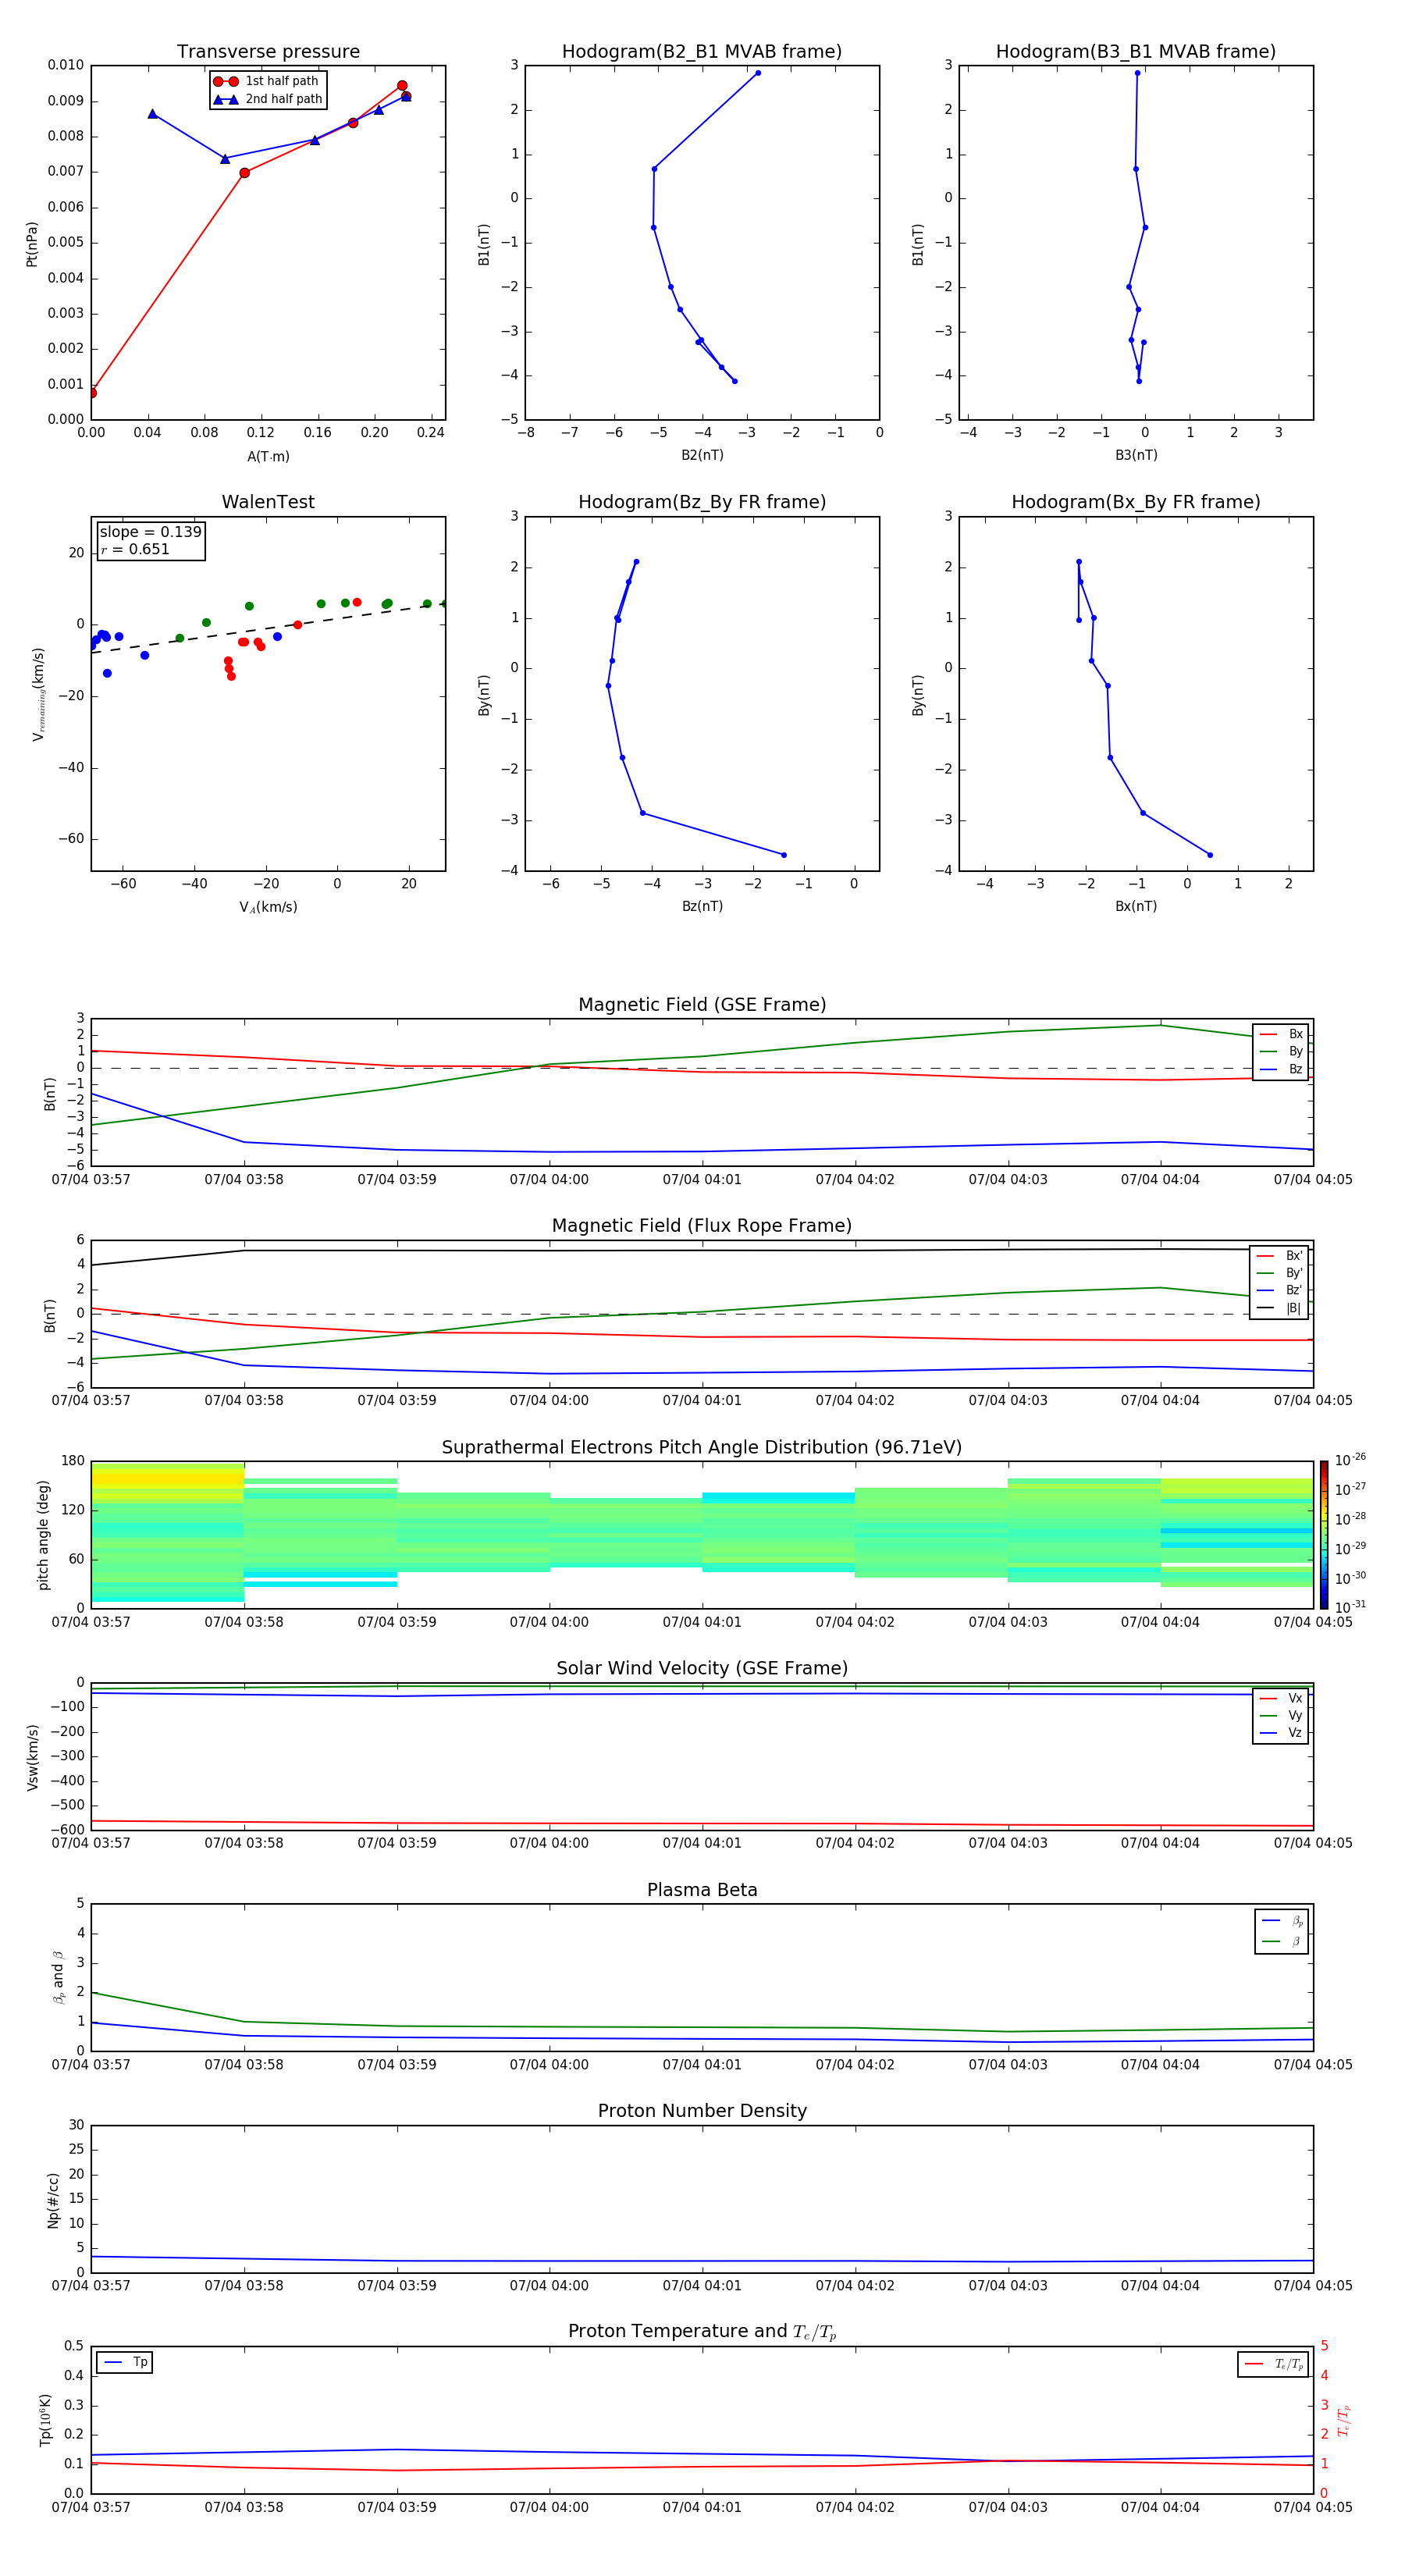Click the leftmost blue triangle in Transverse pressure plot
The width and height of the screenshot is (1405, 2576).
coord(152,114)
